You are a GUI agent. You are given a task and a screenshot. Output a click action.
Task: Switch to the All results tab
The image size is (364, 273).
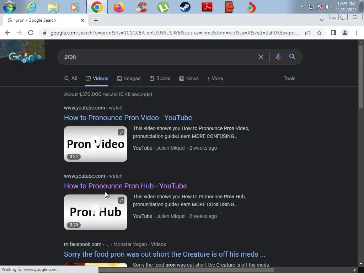tap(71, 79)
